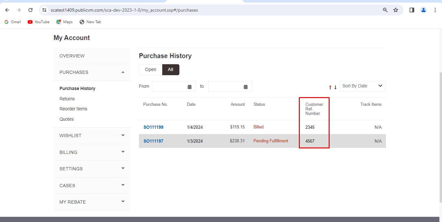Click the ascending sort up arrow
The height and width of the screenshot is (222, 442).
pyautogui.click(x=330, y=87)
